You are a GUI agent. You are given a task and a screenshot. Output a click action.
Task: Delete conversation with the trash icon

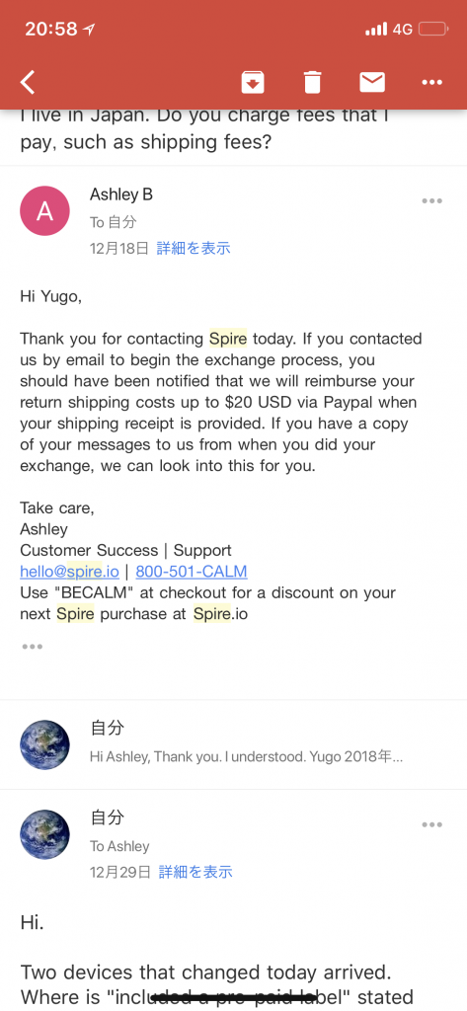tap(312, 82)
